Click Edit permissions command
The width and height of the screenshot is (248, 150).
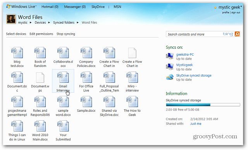click(41, 34)
